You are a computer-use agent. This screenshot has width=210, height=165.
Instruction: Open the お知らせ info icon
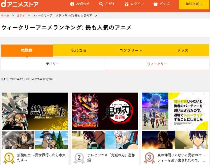72,4
